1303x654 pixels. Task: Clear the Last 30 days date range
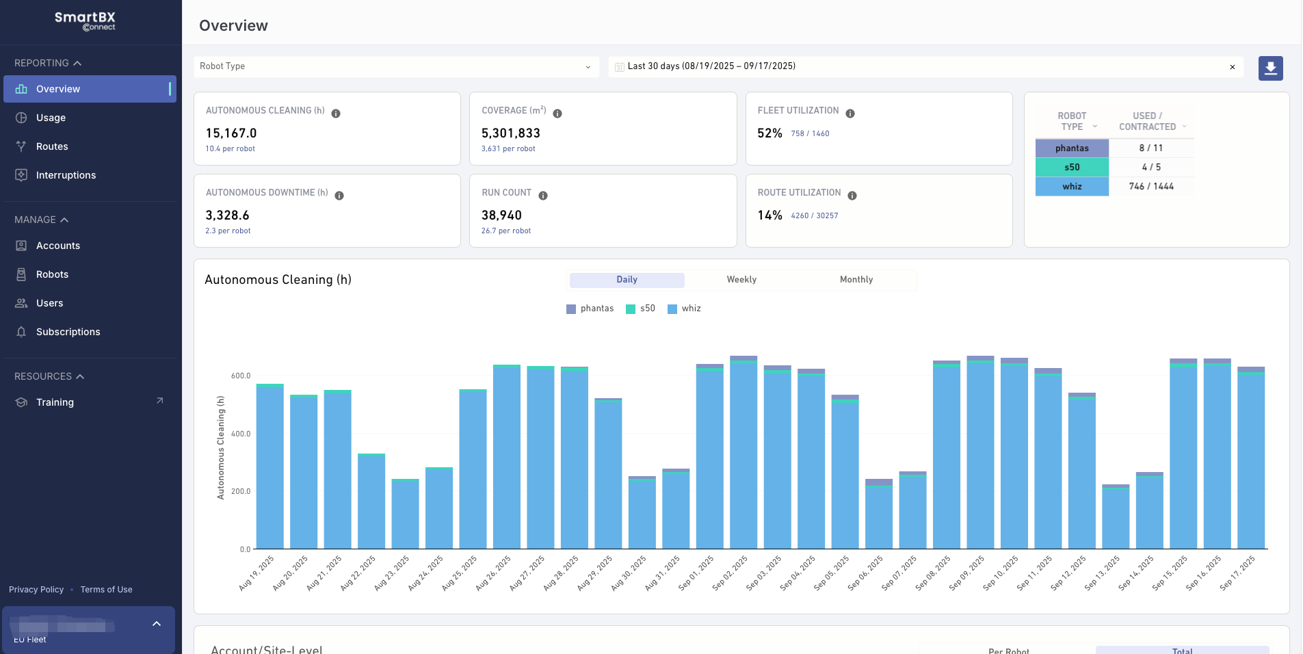1233,67
